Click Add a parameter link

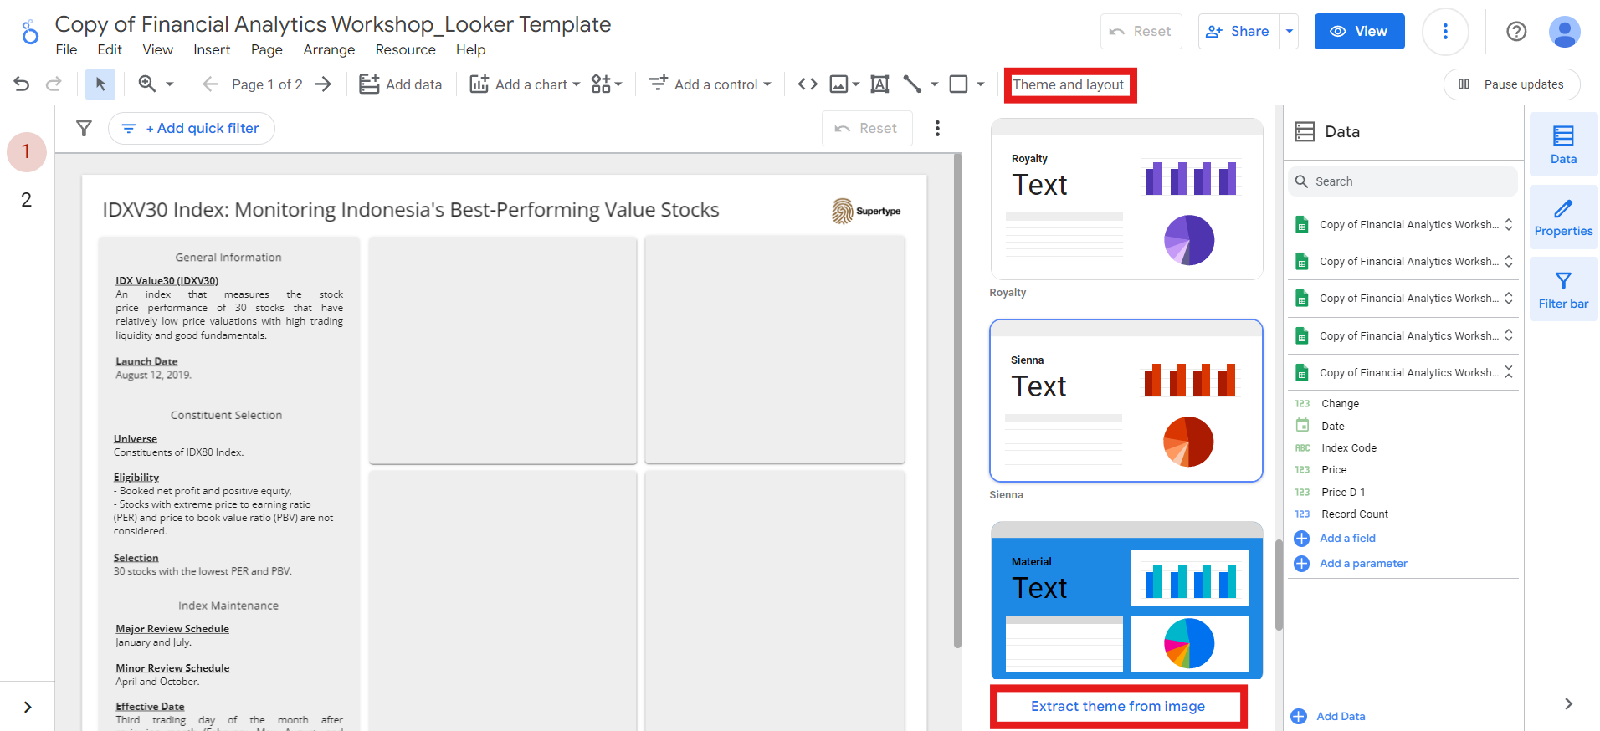coord(1363,563)
